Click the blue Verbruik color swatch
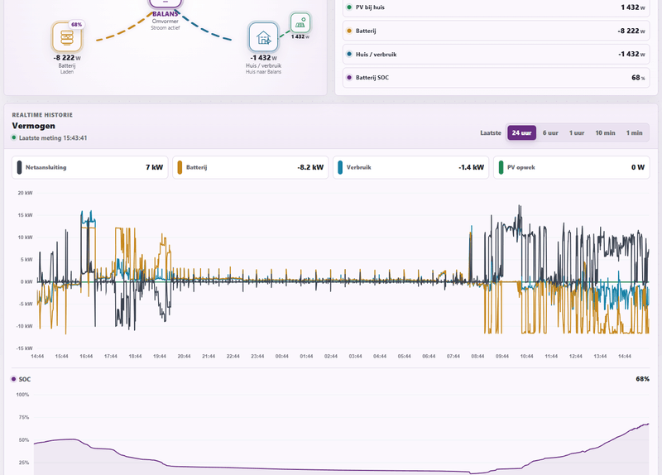Image resolution: width=662 pixels, height=475 pixels. click(340, 167)
